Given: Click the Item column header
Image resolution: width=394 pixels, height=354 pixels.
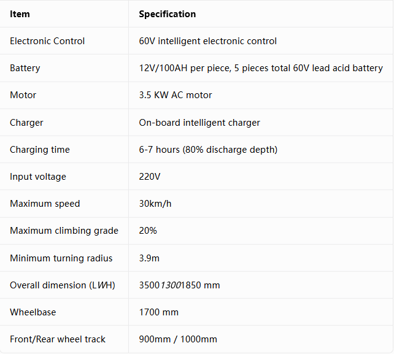Looking at the screenshot, I should click(x=20, y=14).
